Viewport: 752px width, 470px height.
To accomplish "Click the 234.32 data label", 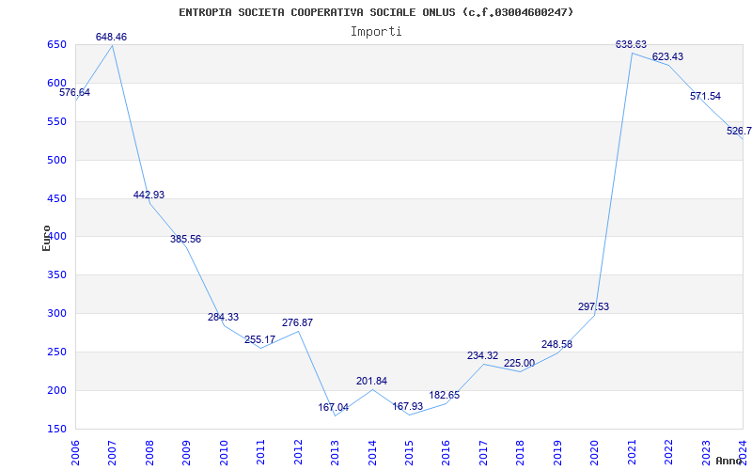I will [482, 355].
